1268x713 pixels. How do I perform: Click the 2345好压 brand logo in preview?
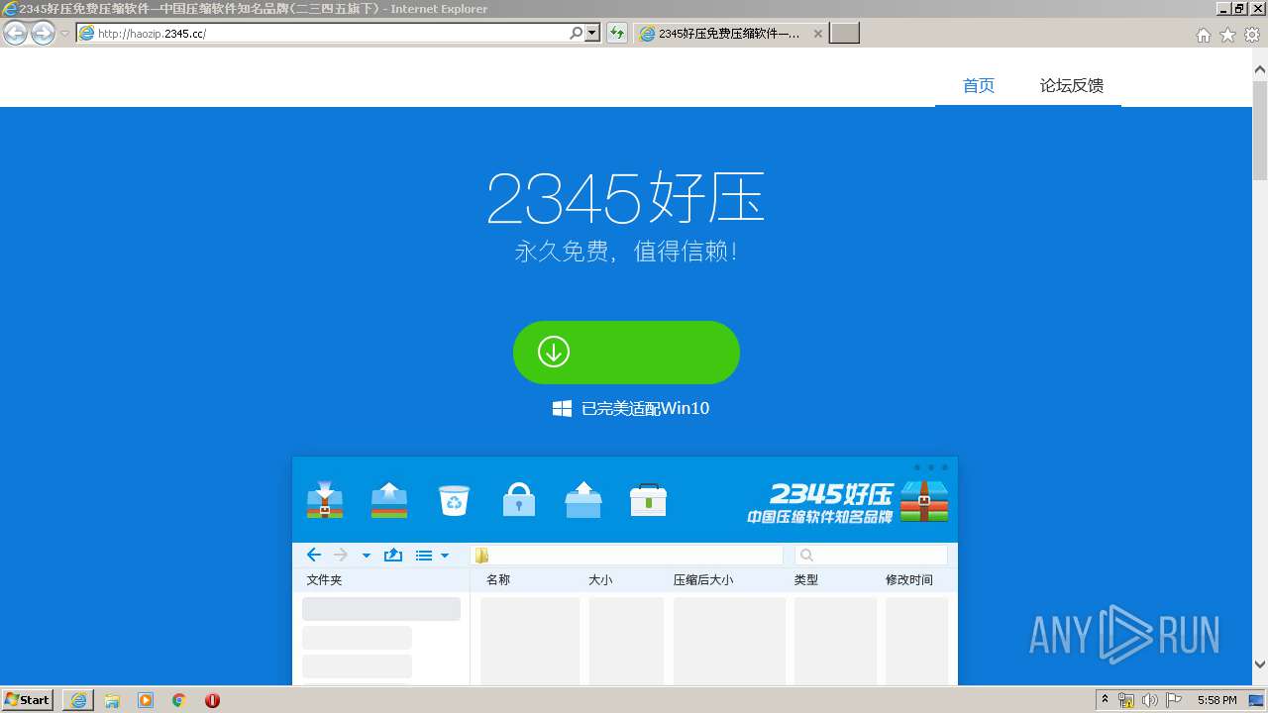(x=848, y=502)
